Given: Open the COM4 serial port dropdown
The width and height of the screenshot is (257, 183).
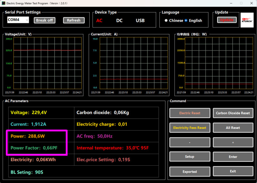Looking at the screenshot, I should coord(18,20).
